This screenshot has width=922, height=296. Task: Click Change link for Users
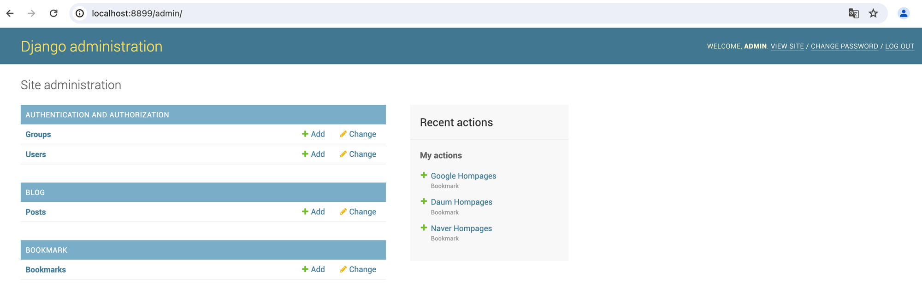point(358,154)
